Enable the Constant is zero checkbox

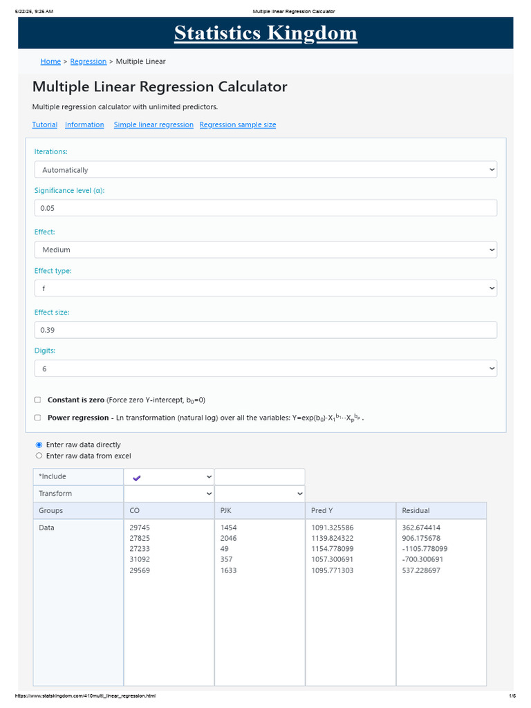click(38, 400)
